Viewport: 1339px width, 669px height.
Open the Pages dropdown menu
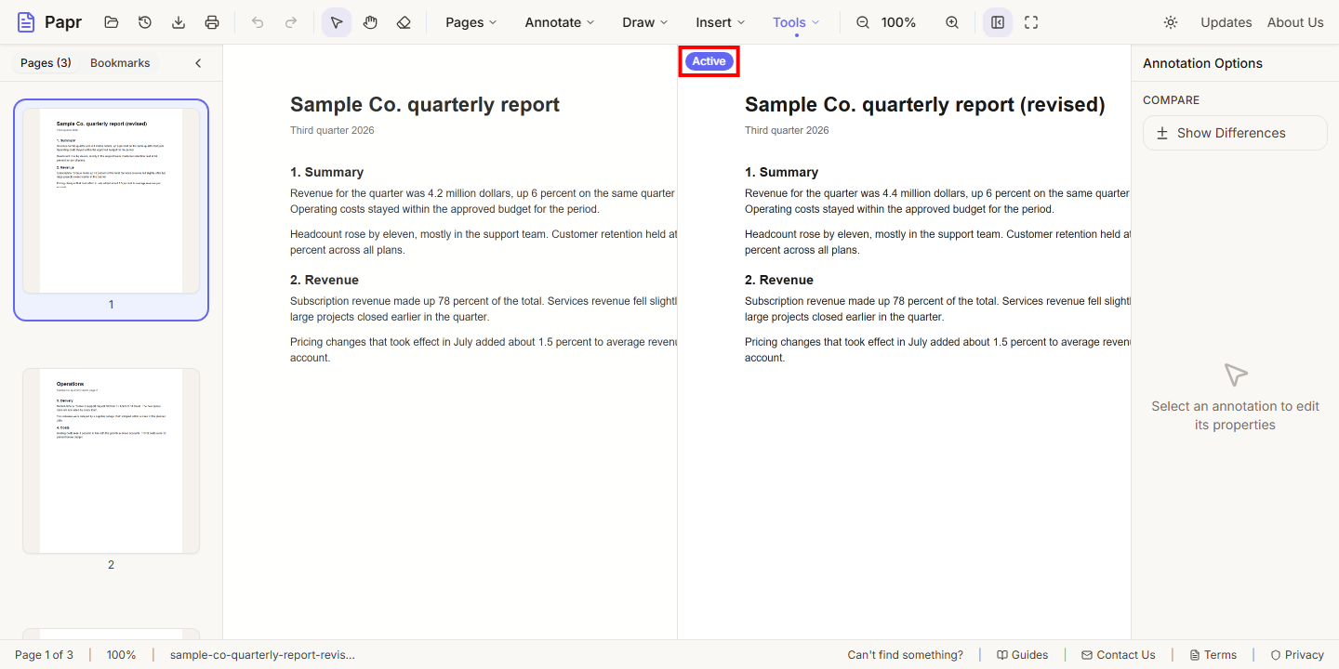471,22
